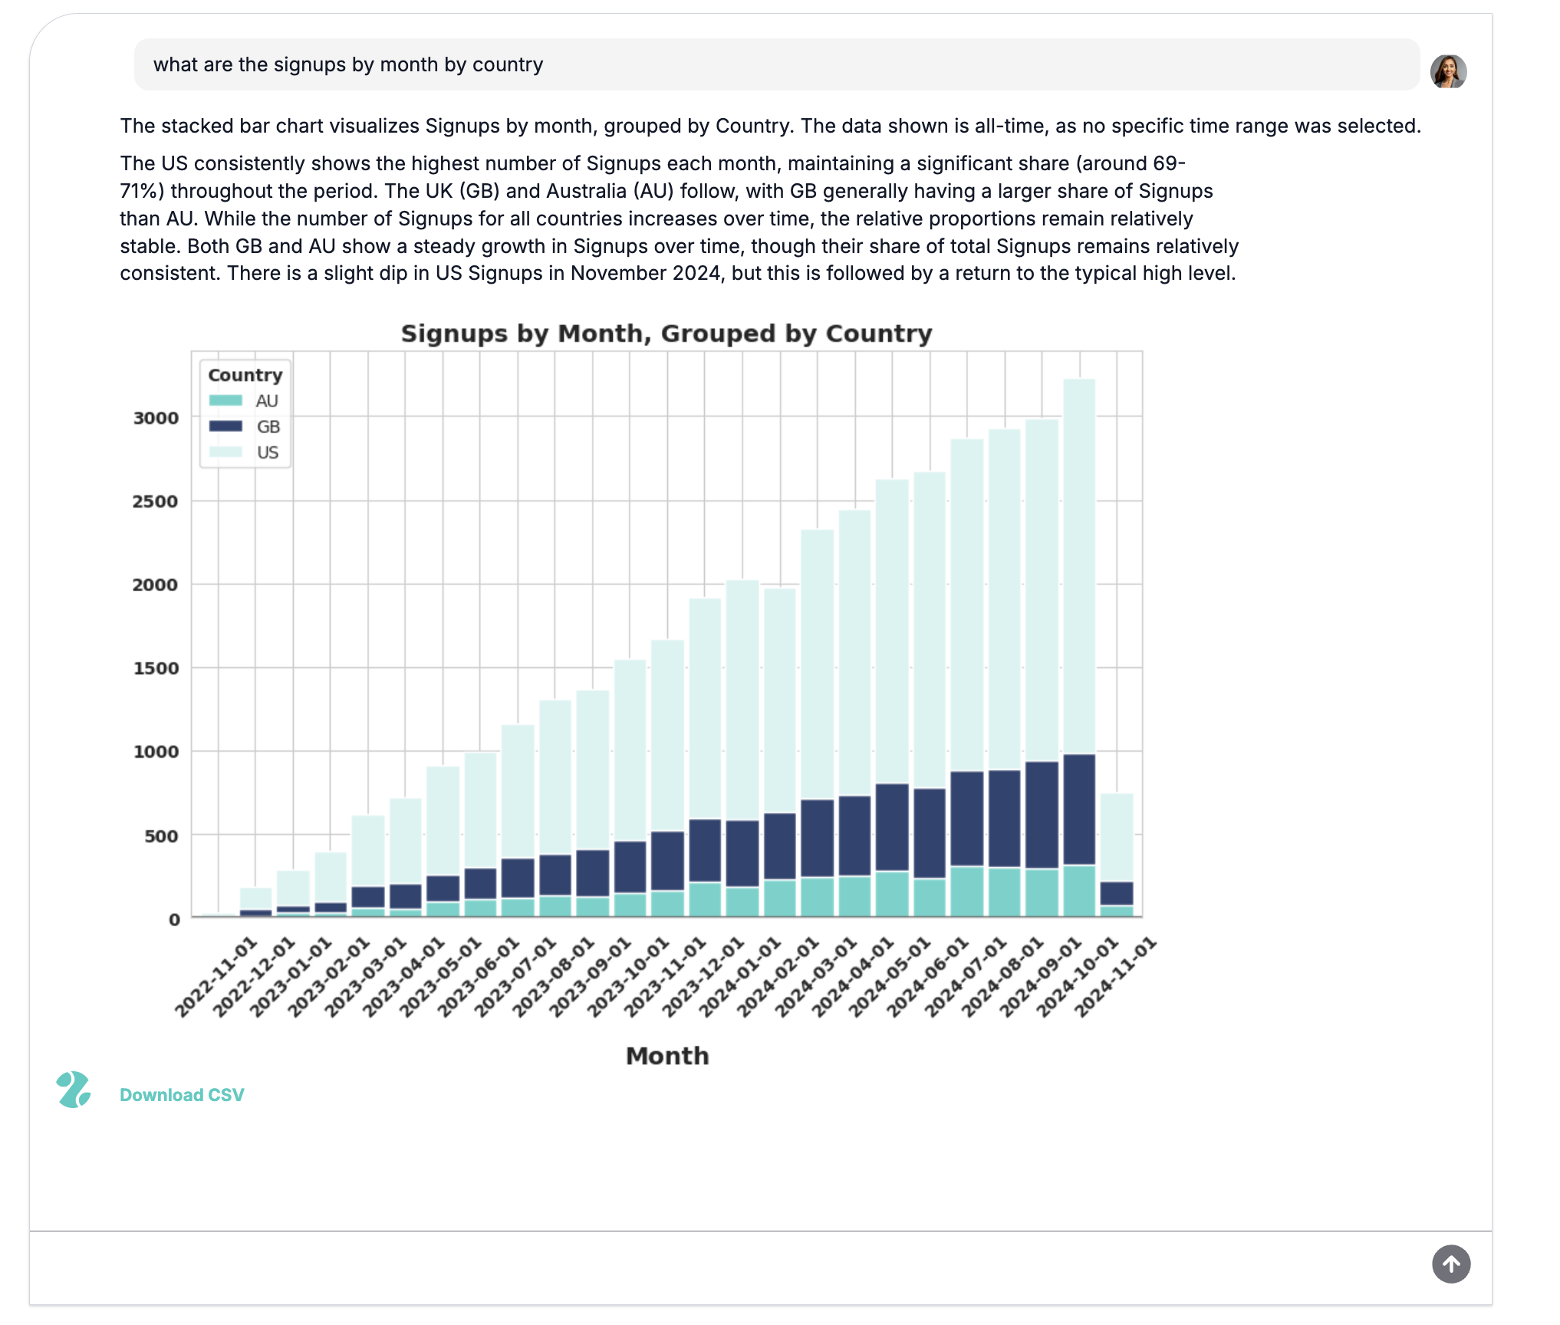Click the user profile avatar
The image size is (1560, 1325).
(1448, 71)
